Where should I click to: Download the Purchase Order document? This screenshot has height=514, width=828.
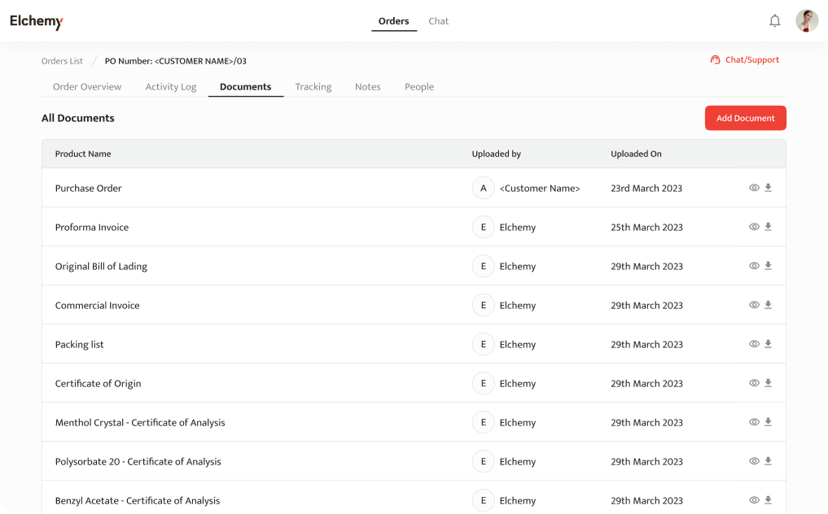(x=768, y=188)
